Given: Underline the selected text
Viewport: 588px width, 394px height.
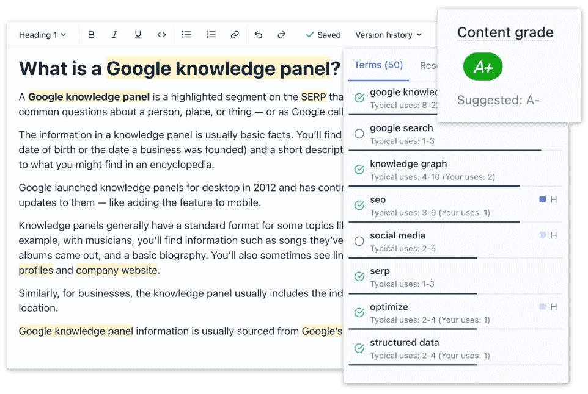Looking at the screenshot, I should [x=138, y=35].
